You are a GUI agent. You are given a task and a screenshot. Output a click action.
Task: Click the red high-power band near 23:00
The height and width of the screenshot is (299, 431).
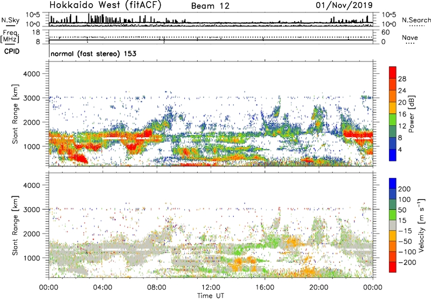tap(359, 135)
